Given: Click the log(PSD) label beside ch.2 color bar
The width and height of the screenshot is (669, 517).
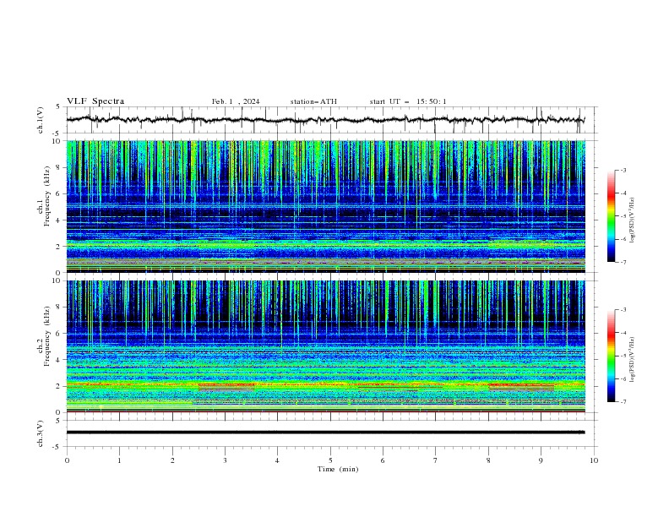Looking at the screenshot, I should click(x=633, y=360).
